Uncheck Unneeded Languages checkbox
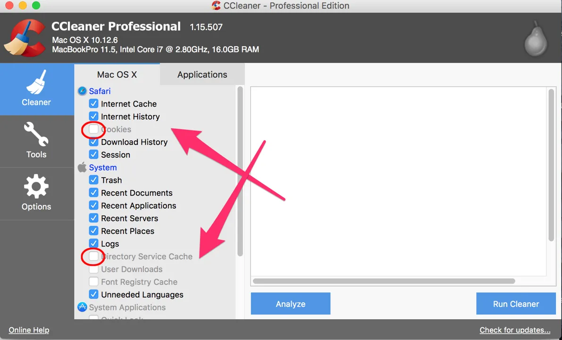Viewport: 562px width, 340px height. 93,295
